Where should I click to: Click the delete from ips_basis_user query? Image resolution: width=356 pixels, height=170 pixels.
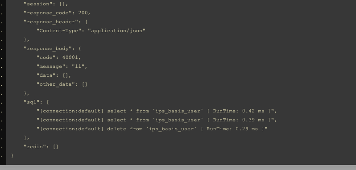point(152,129)
